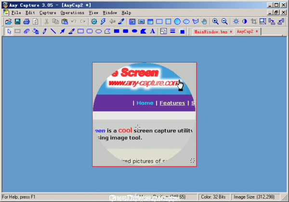Image resolution: width=289 pixels, height=202 pixels.
Task: Open line width three-lines icon
Action: 172,31
